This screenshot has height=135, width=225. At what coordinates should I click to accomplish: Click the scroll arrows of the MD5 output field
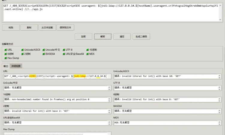point(220,122)
